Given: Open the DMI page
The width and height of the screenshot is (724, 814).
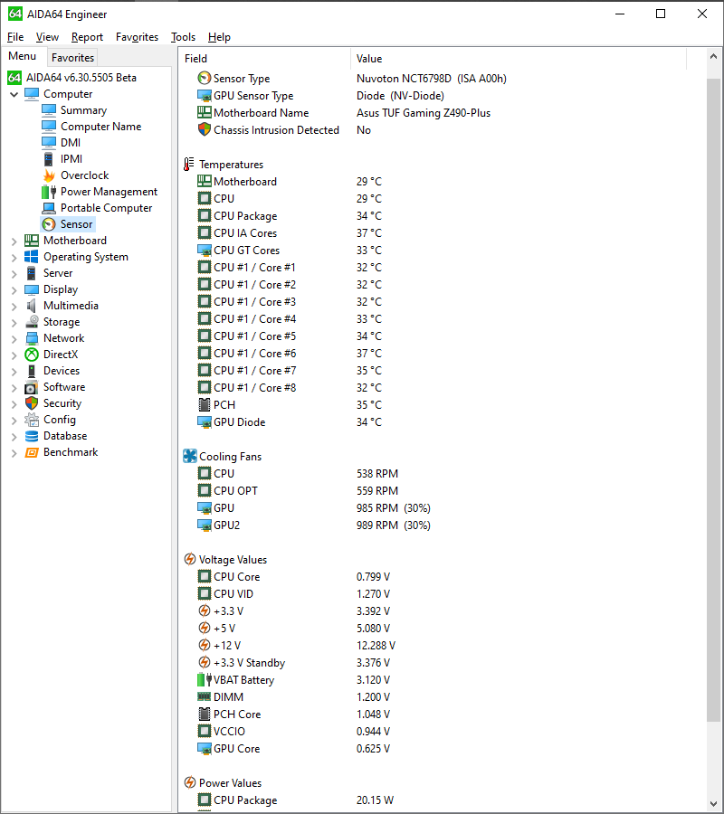Looking at the screenshot, I should pos(70,143).
